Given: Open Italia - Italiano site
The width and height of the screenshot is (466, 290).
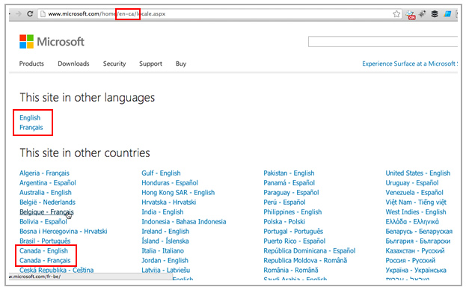Looking at the screenshot, I should [x=162, y=250].
